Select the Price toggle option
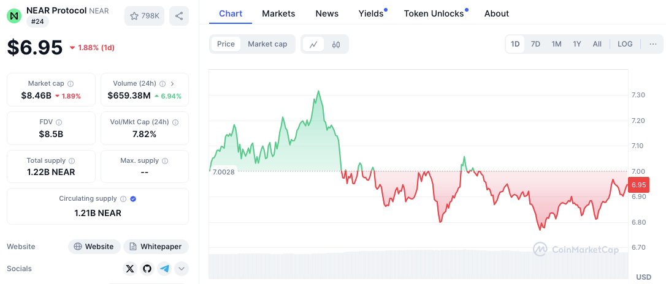666x284 pixels. click(x=226, y=44)
